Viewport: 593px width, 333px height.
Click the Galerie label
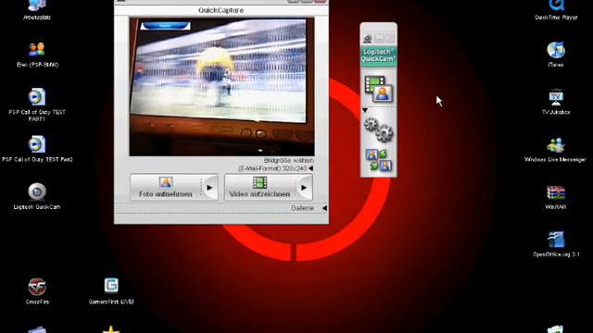pyautogui.click(x=302, y=208)
